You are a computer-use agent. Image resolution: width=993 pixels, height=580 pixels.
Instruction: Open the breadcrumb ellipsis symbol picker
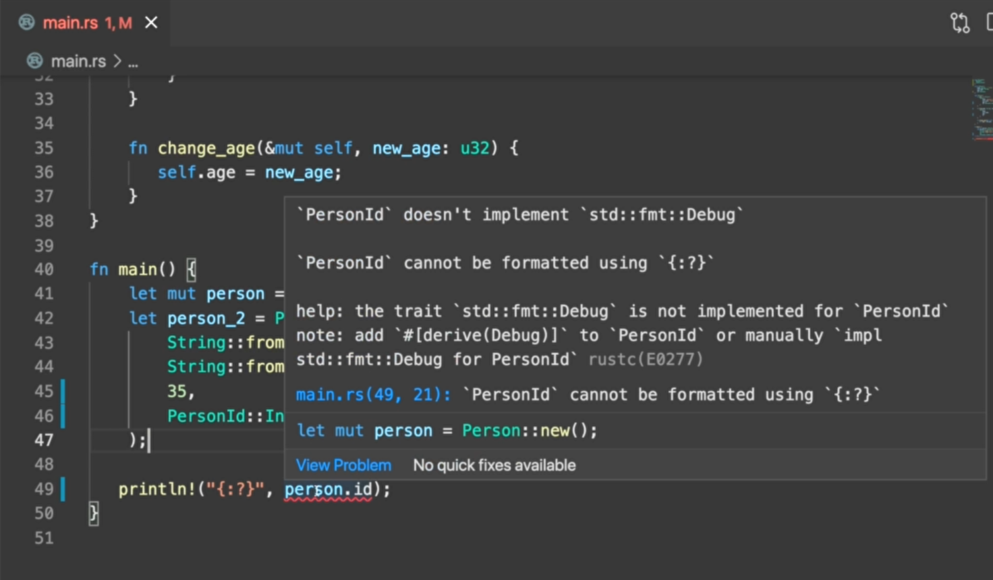pyautogui.click(x=133, y=62)
